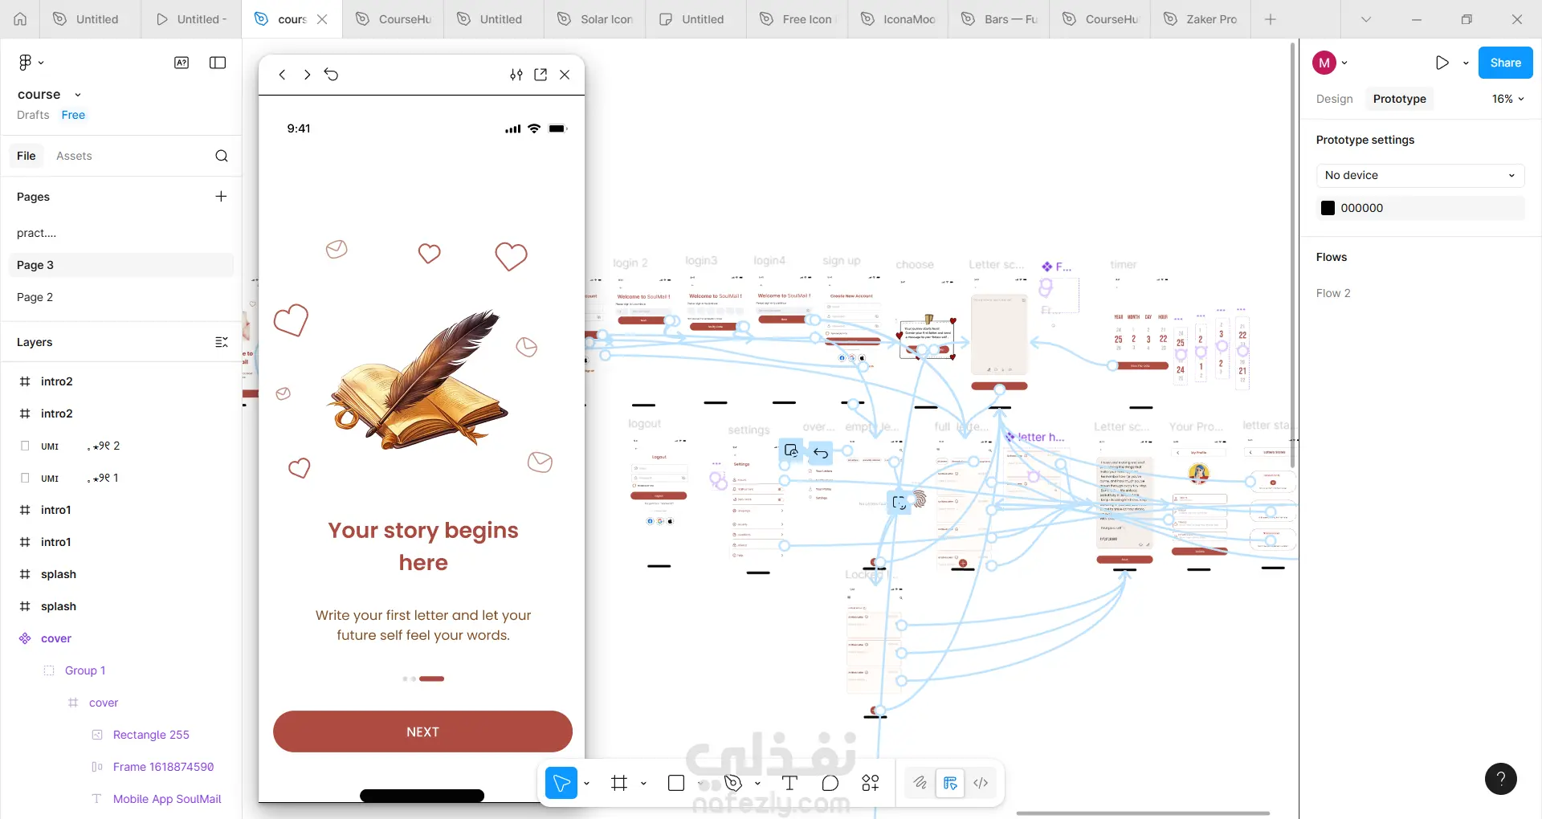
Task: Select the Move tool in toolbar
Action: [561, 783]
